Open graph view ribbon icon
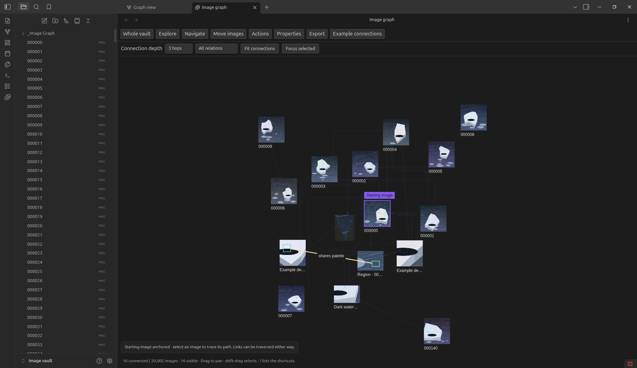Screen dimensions: 637x368 (x=8, y=32)
